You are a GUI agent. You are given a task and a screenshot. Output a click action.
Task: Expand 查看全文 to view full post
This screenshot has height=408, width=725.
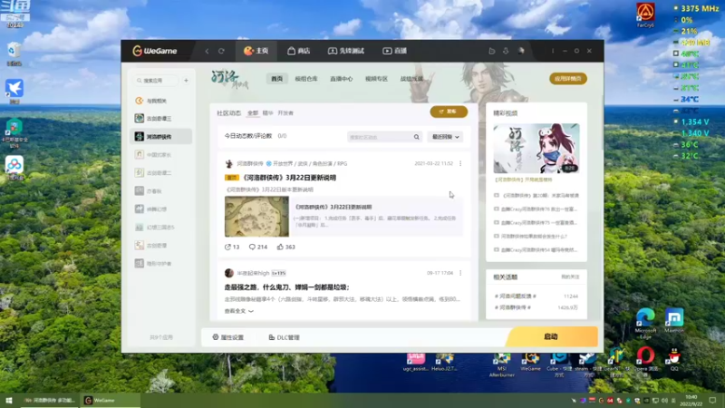(x=239, y=311)
